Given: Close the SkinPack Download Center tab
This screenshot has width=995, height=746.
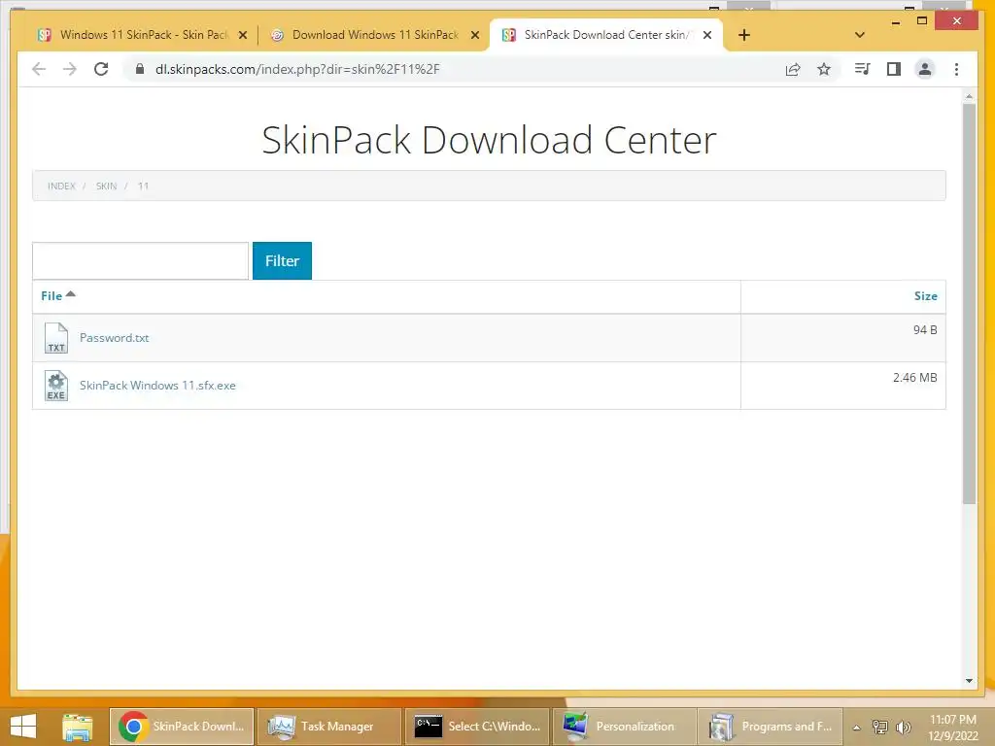Looking at the screenshot, I should point(707,35).
